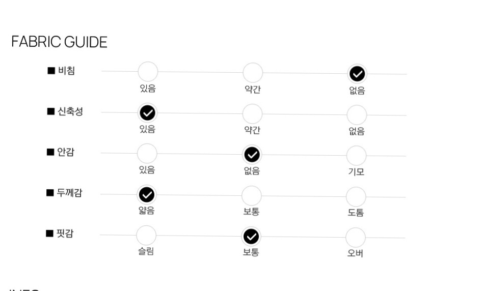482x291 pixels.
Task: Select 있음 option for 안감 row
Action: pos(147,154)
